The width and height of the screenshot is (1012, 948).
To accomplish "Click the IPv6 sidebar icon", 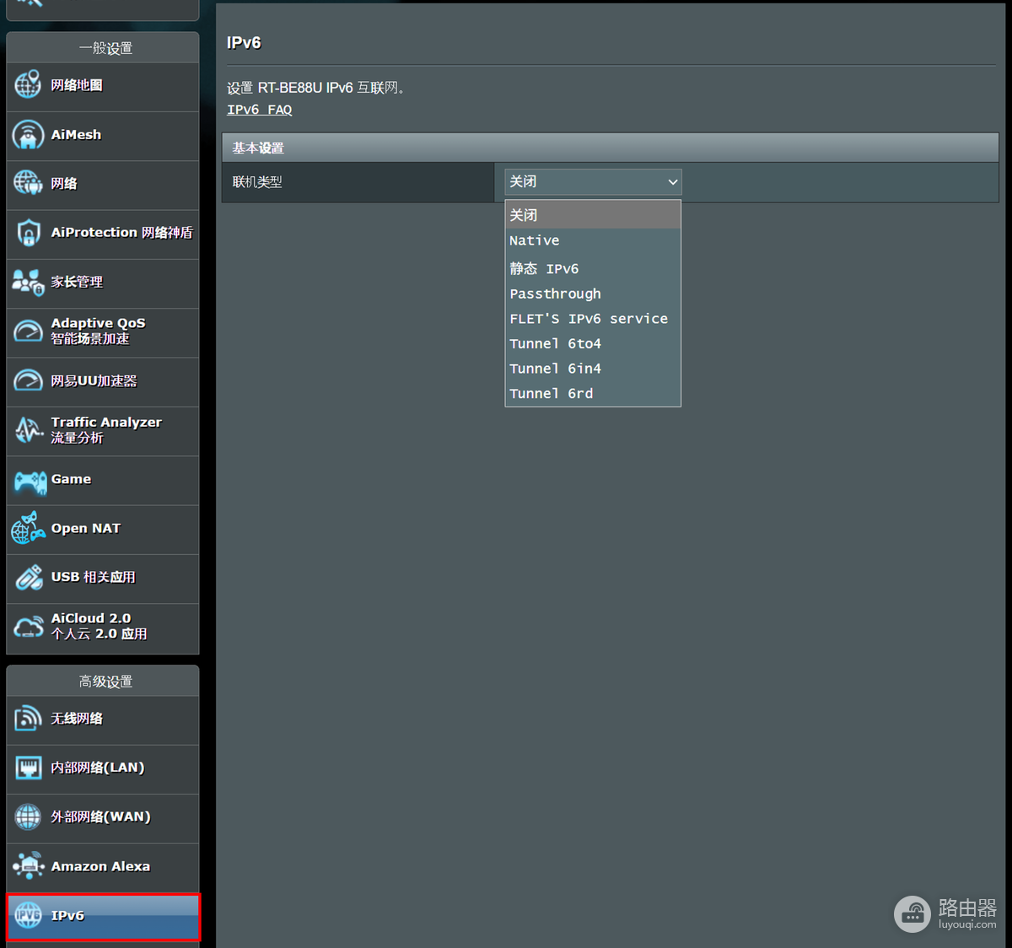I will (x=28, y=915).
